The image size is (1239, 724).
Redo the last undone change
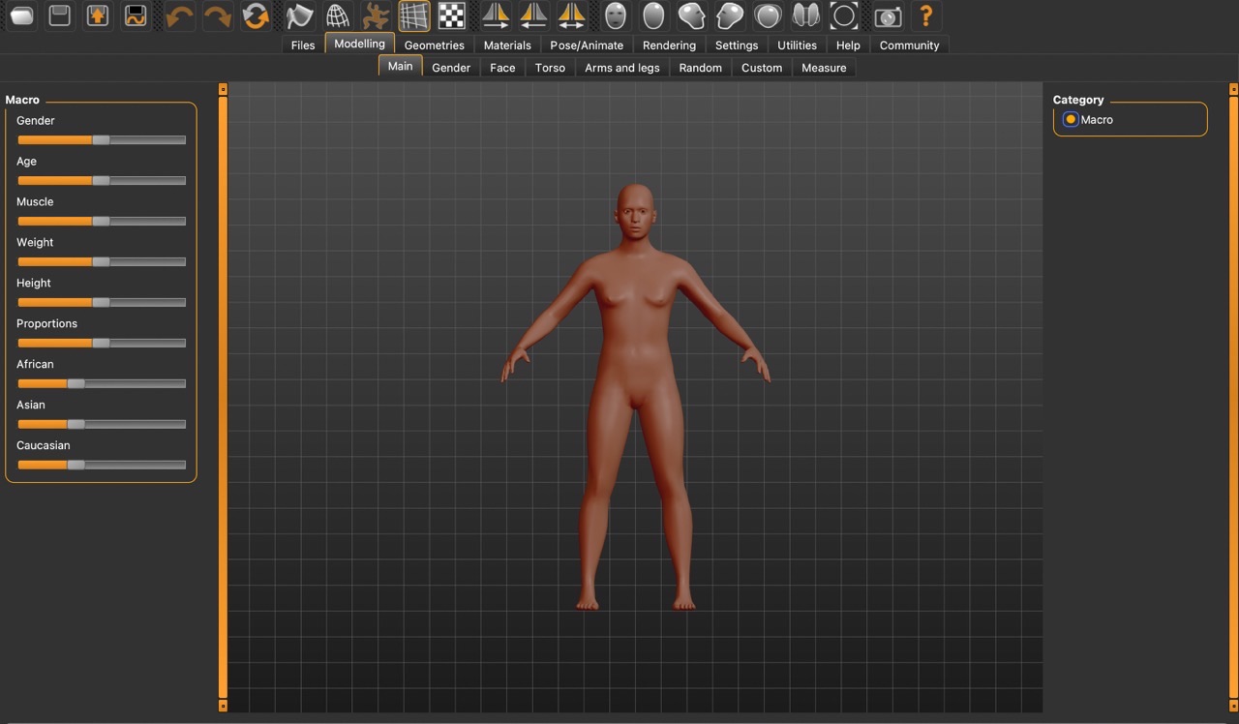pos(217,15)
